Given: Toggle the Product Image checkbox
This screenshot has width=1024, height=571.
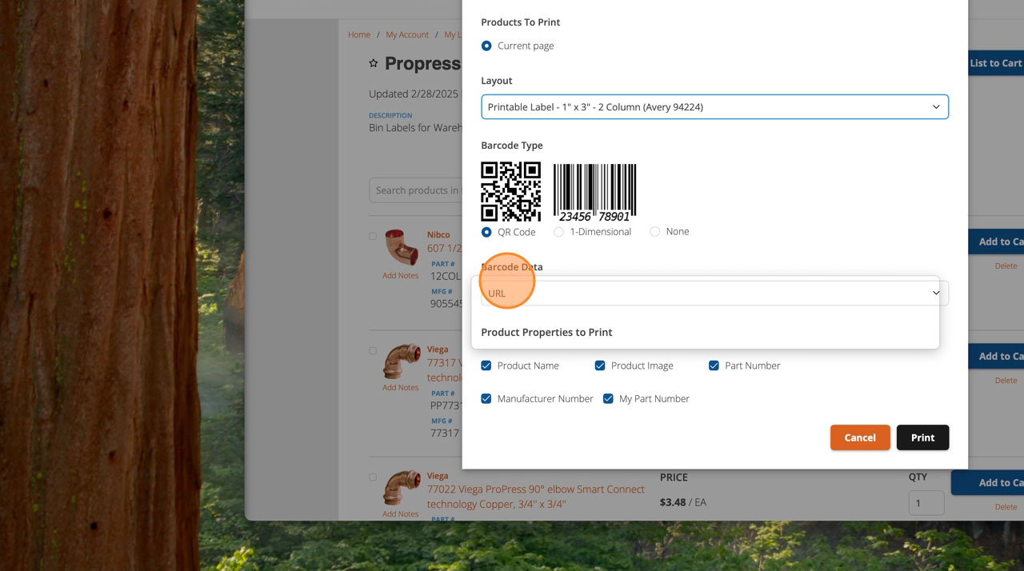Looking at the screenshot, I should (x=600, y=365).
